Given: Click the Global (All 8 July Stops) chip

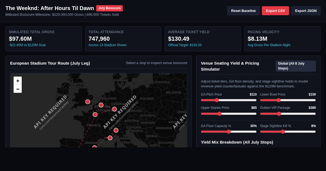Looking at the screenshot, I should pyautogui.click(x=296, y=66).
